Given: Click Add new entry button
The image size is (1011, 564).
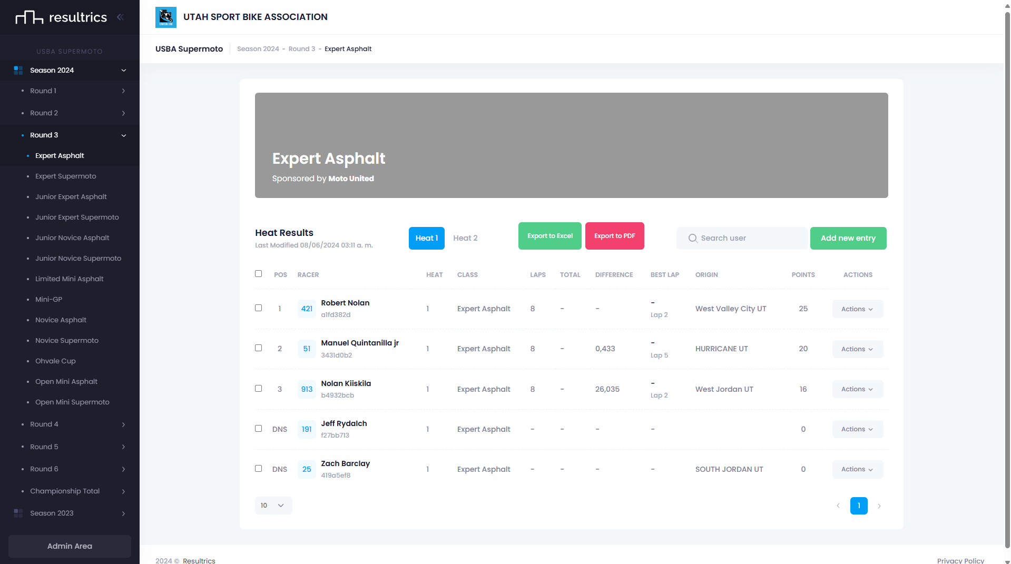Looking at the screenshot, I should pos(848,238).
